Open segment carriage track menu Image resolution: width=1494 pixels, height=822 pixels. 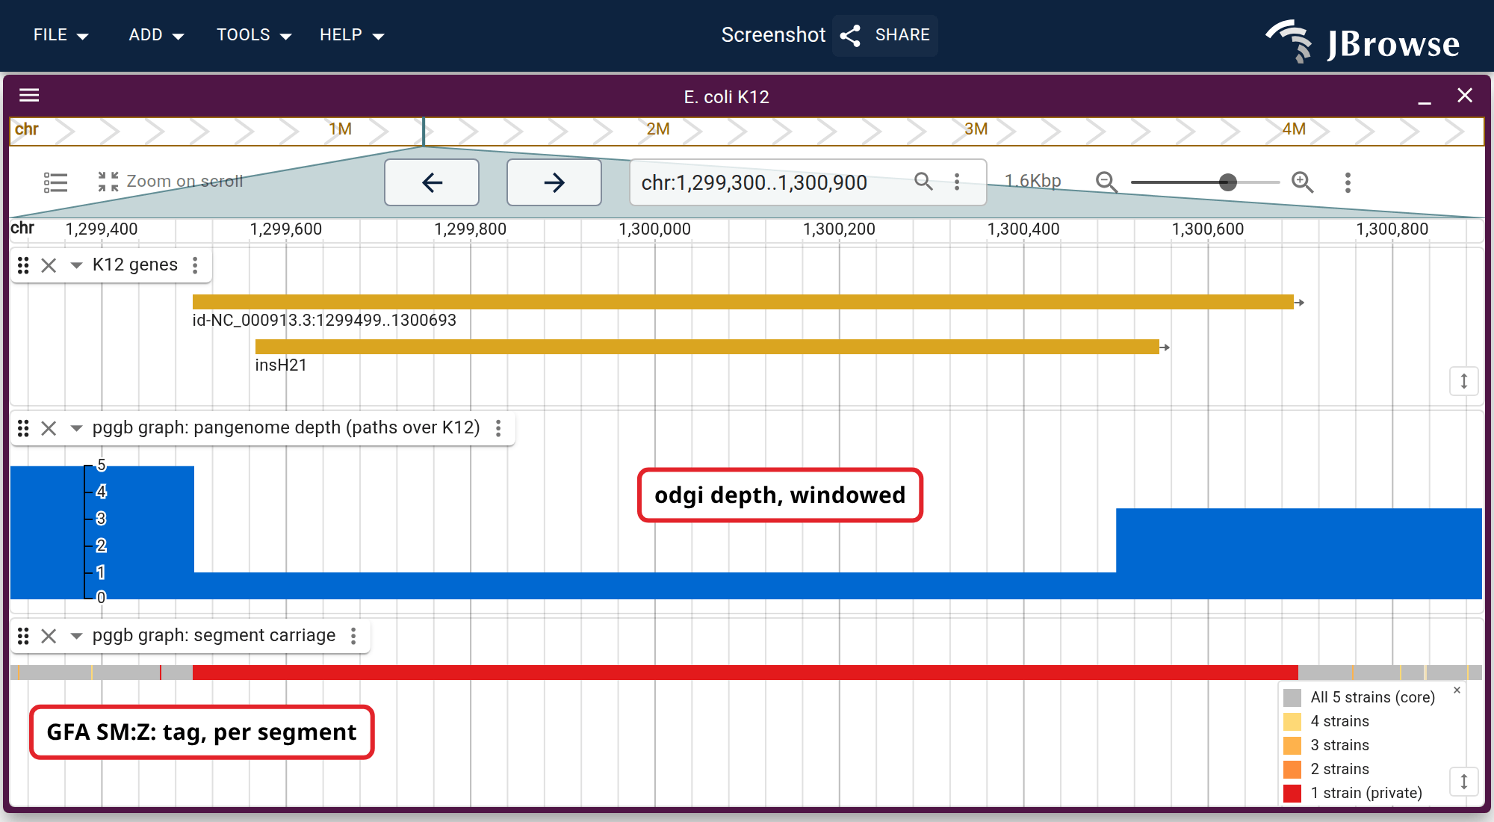click(353, 636)
